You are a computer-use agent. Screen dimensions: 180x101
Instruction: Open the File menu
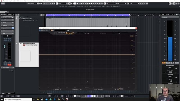pos(4,1)
